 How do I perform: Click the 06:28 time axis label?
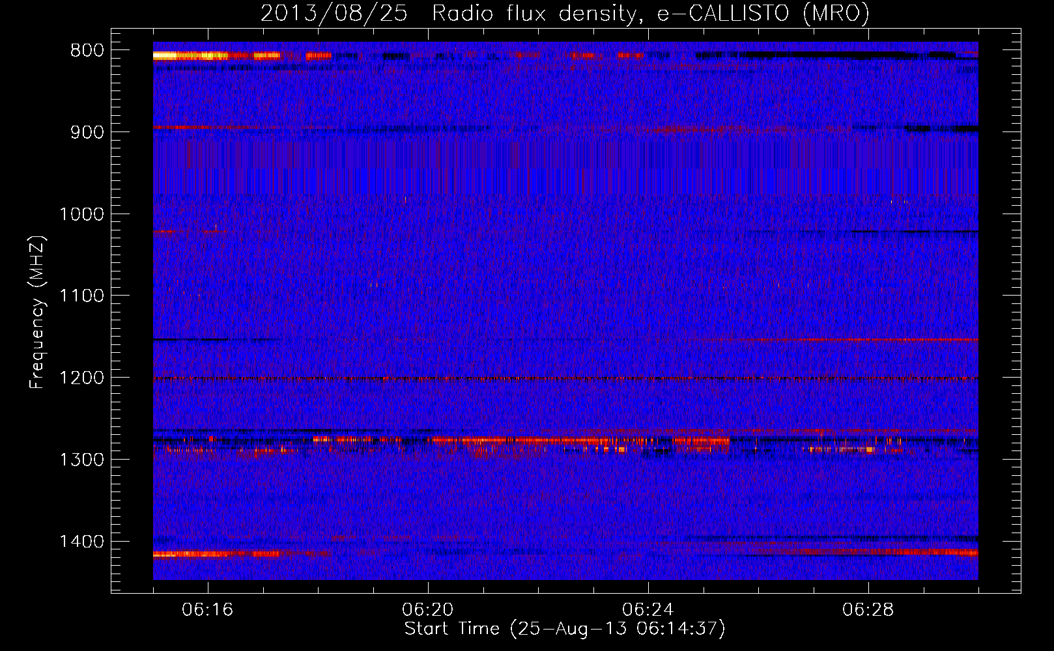tap(868, 610)
